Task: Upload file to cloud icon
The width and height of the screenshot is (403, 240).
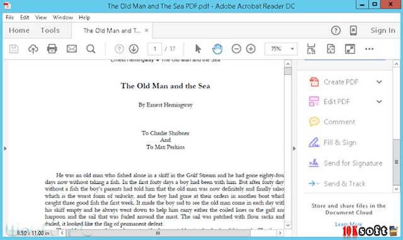Action: (x=33, y=49)
